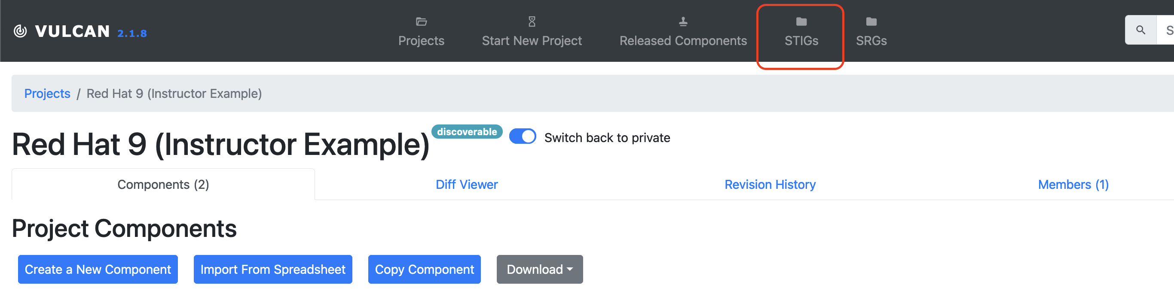
Task: Open Projects via the open-folder icon
Action: pyautogui.click(x=421, y=21)
